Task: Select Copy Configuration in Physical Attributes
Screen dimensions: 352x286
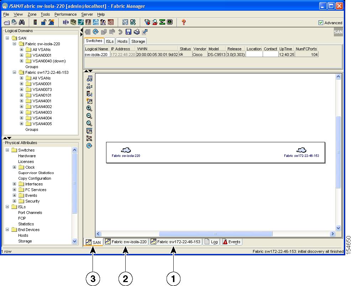Action: click(35, 178)
